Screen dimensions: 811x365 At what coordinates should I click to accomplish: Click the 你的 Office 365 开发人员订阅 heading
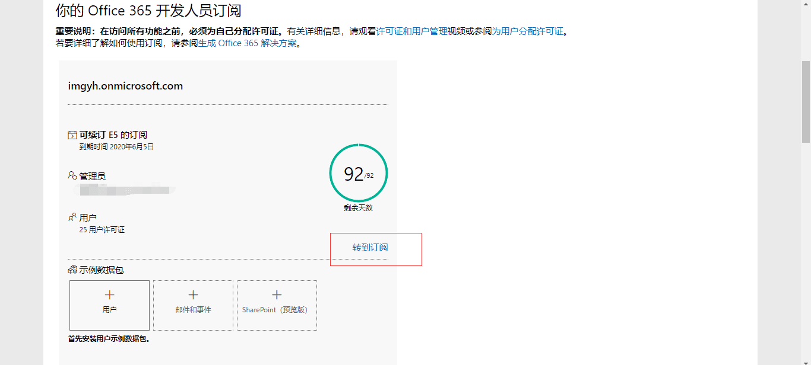coord(148,10)
